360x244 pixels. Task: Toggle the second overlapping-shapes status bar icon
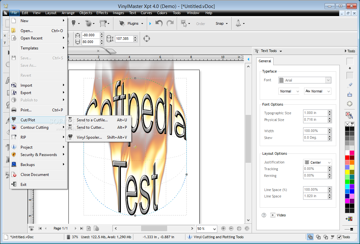click(318, 237)
